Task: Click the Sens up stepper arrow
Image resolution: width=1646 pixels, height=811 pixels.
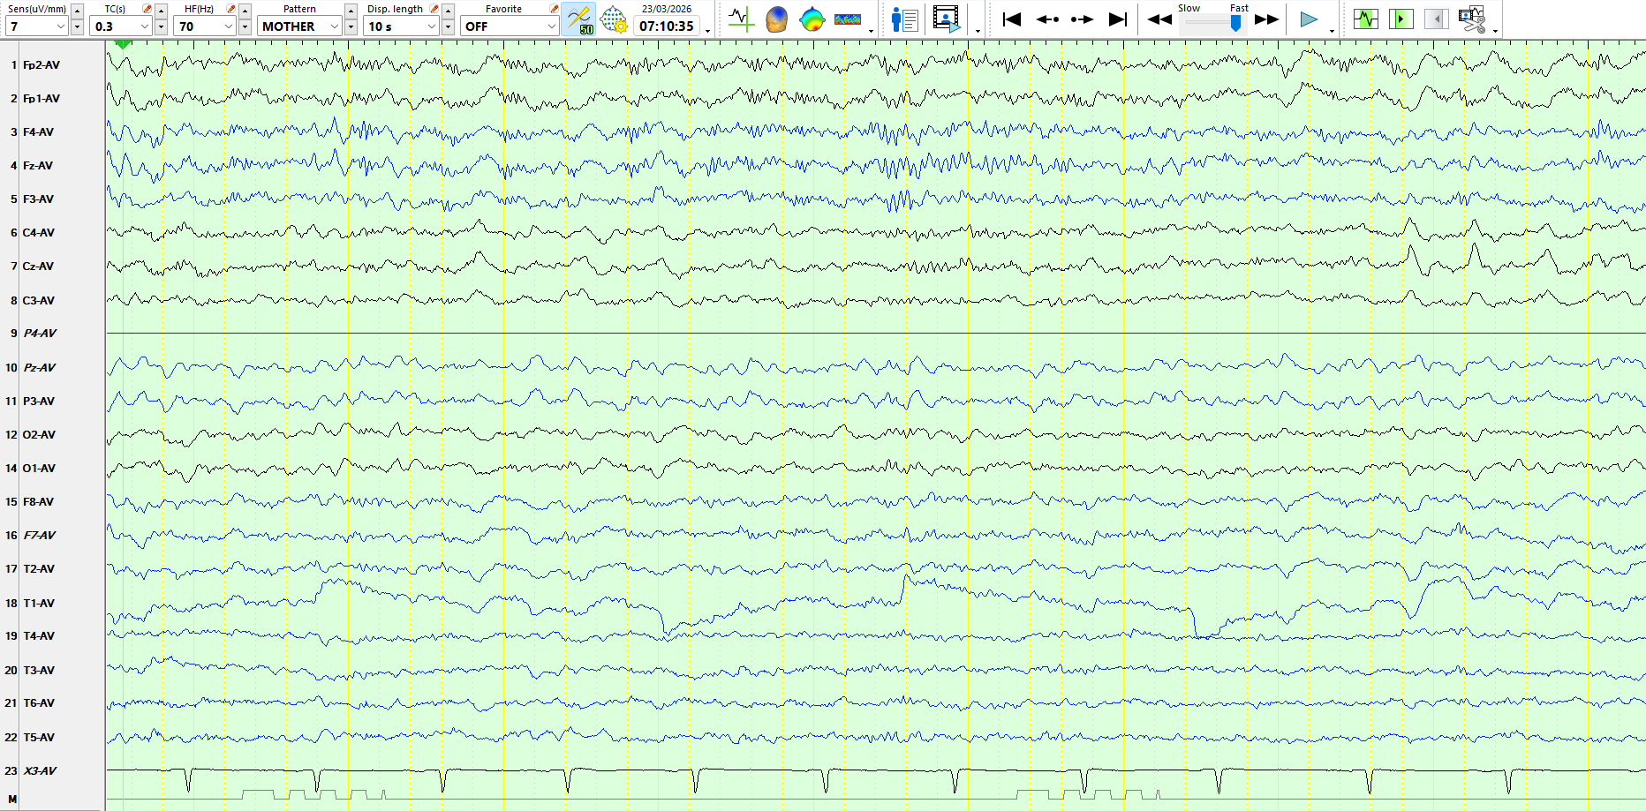Action: click(77, 11)
